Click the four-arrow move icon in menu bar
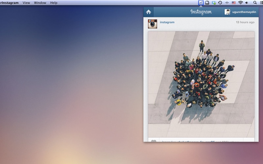Viewport: 263px width, 164px height. [x=227, y=3]
